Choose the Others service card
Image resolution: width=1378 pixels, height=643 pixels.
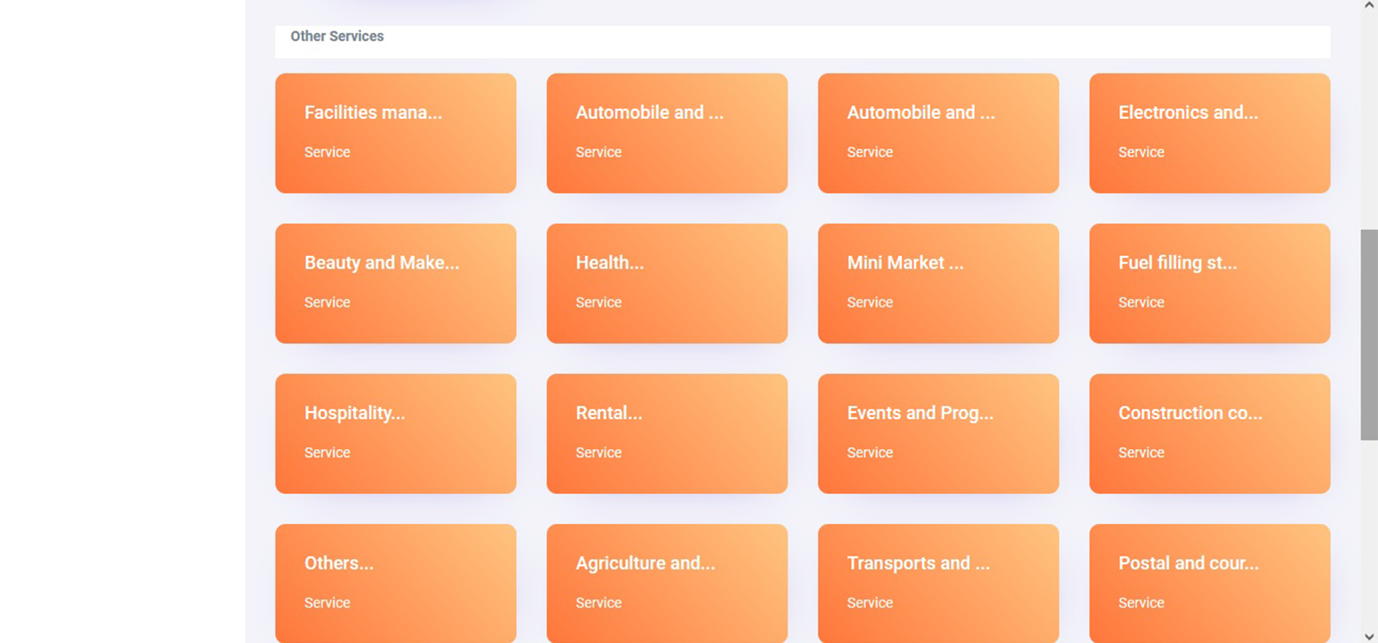pyautogui.click(x=395, y=583)
